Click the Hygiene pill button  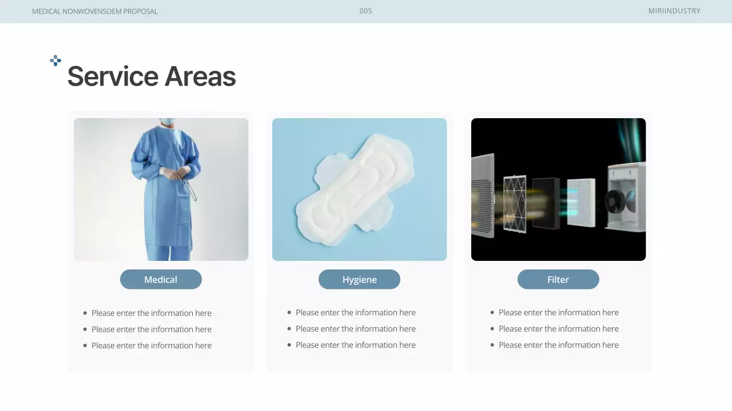pos(359,280)
